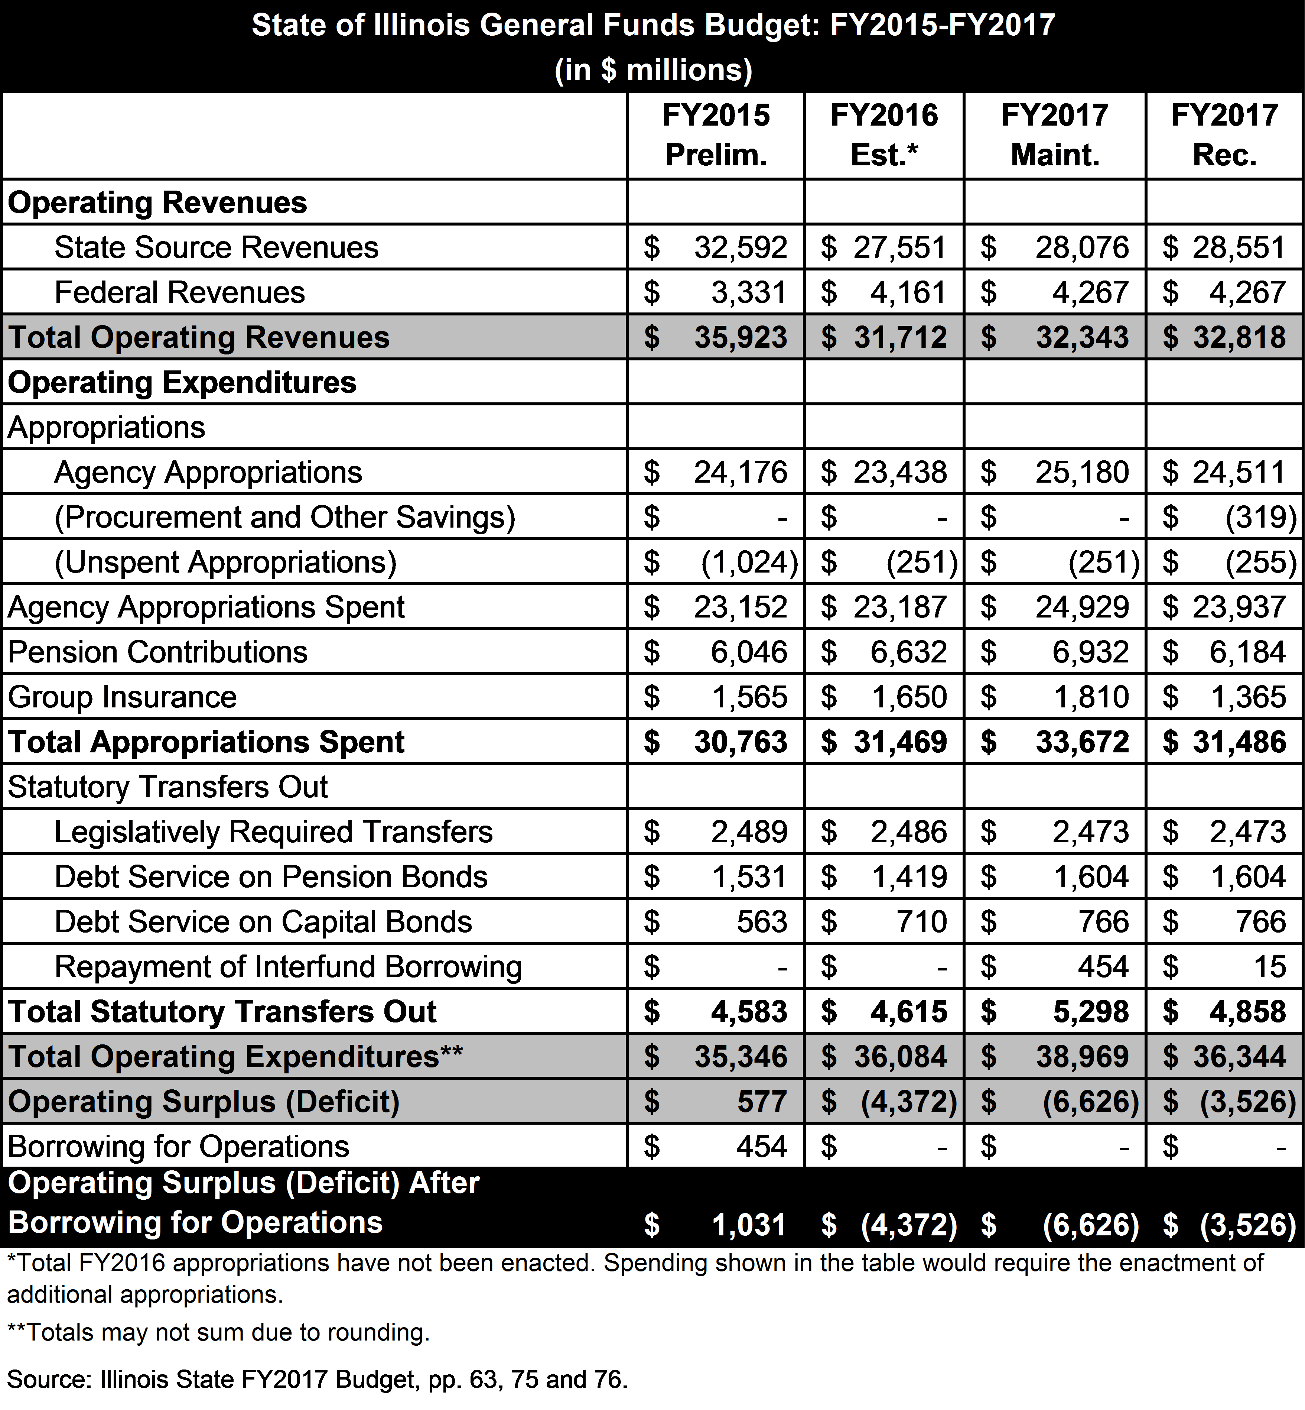The height and width of the screenshot is (1410, 1305).
Task: Select the total revenue value 32,343
Action: click(x=1082, y=338)
